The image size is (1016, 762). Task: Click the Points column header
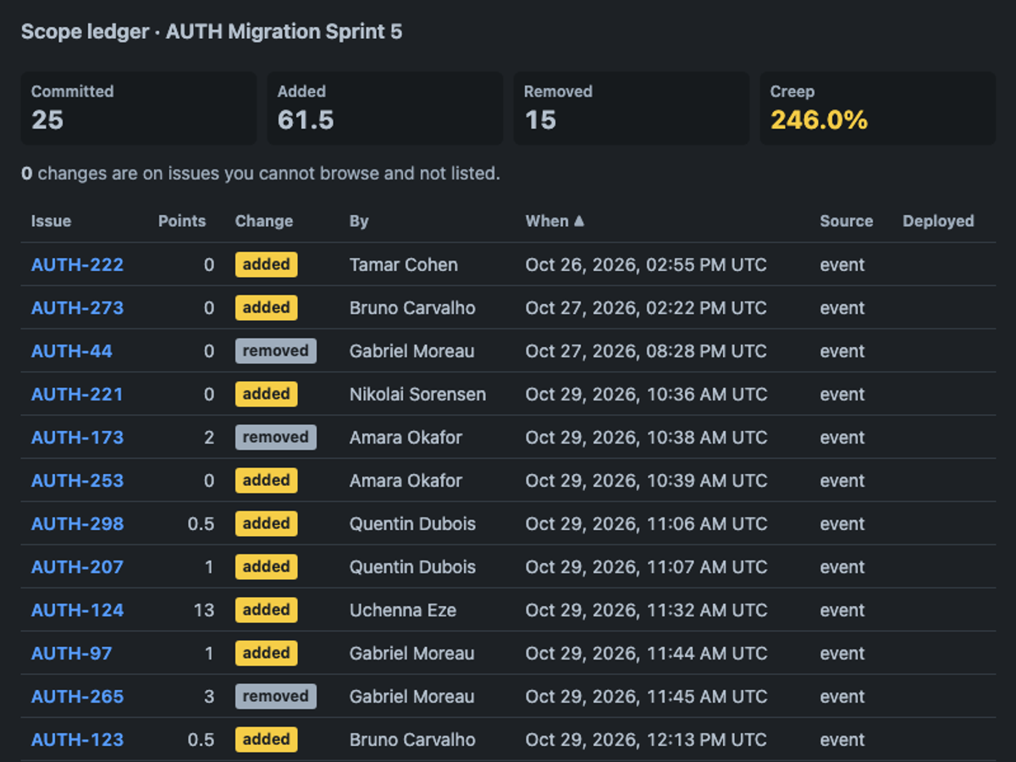[x=182, y=221]
